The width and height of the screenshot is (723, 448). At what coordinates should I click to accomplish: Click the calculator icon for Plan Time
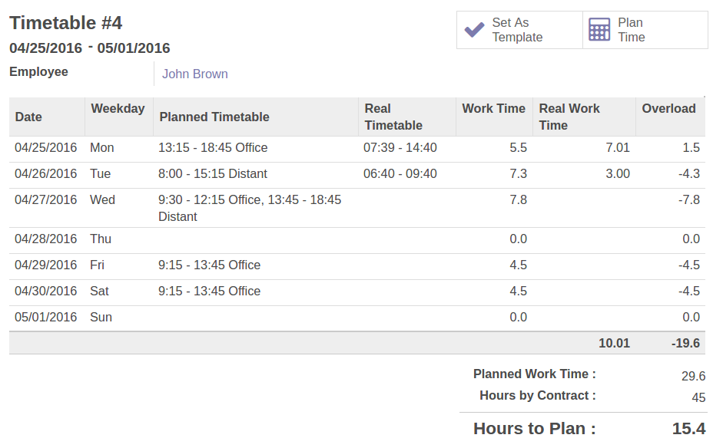pyautogui.click(x=599, y=30)
